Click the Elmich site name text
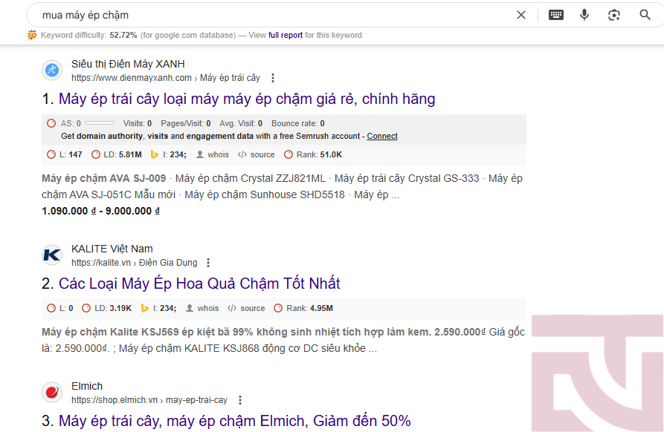This screenshot has height=432, width=664. pyautogui.click(x=87, y=386)
